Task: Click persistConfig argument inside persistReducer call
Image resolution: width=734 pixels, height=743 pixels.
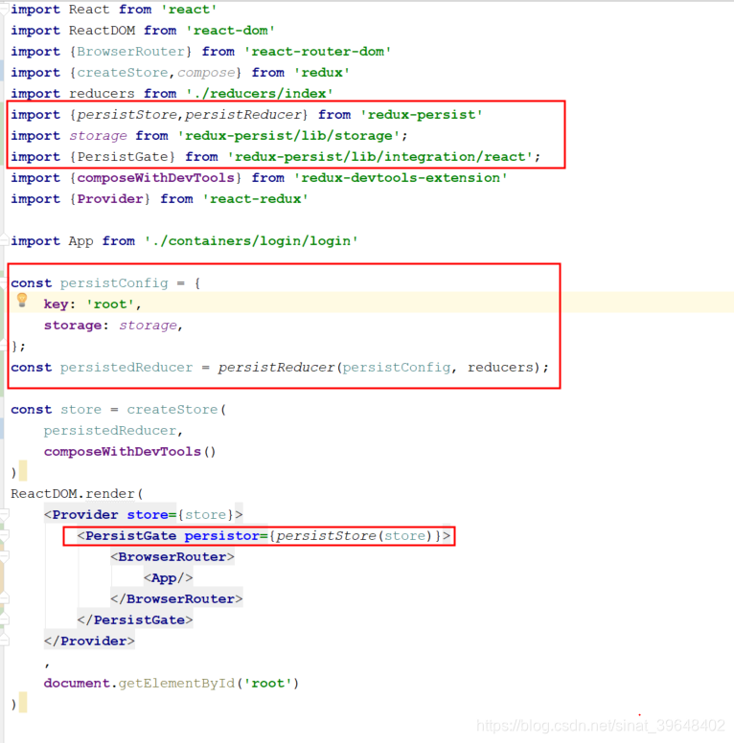Action: click(x=397, y=368)
